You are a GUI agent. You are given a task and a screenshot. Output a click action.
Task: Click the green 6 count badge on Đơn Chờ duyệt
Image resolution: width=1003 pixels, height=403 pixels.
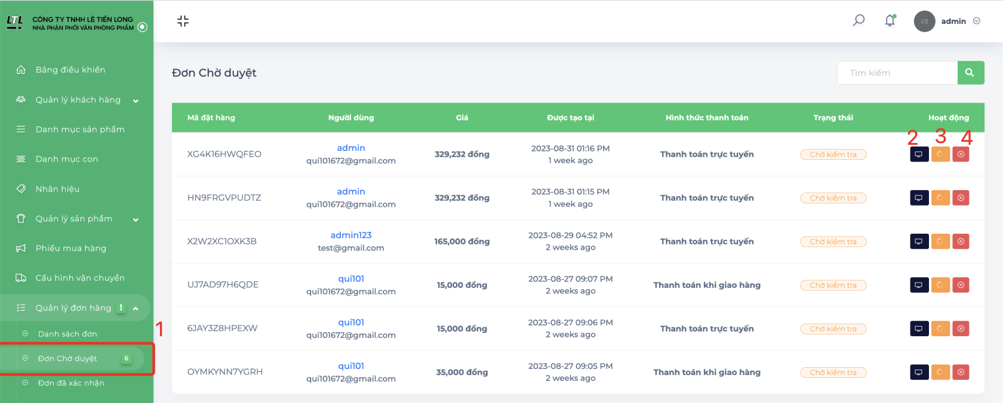pos(127,358)
